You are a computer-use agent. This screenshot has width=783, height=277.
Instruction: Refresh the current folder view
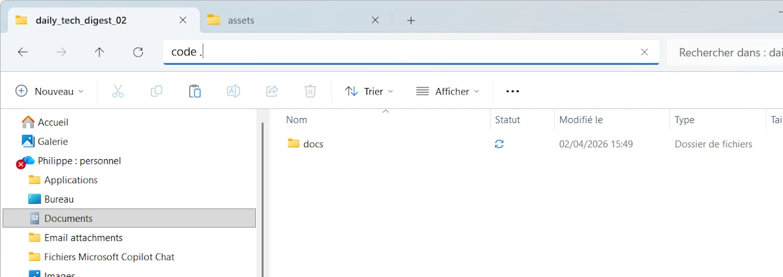138,52
